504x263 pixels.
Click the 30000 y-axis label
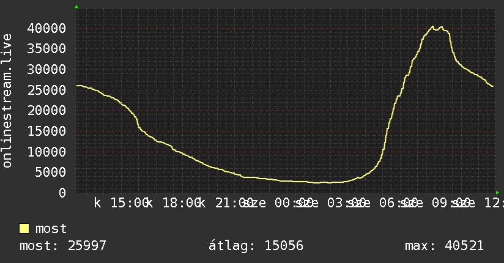tap(46, 70)
